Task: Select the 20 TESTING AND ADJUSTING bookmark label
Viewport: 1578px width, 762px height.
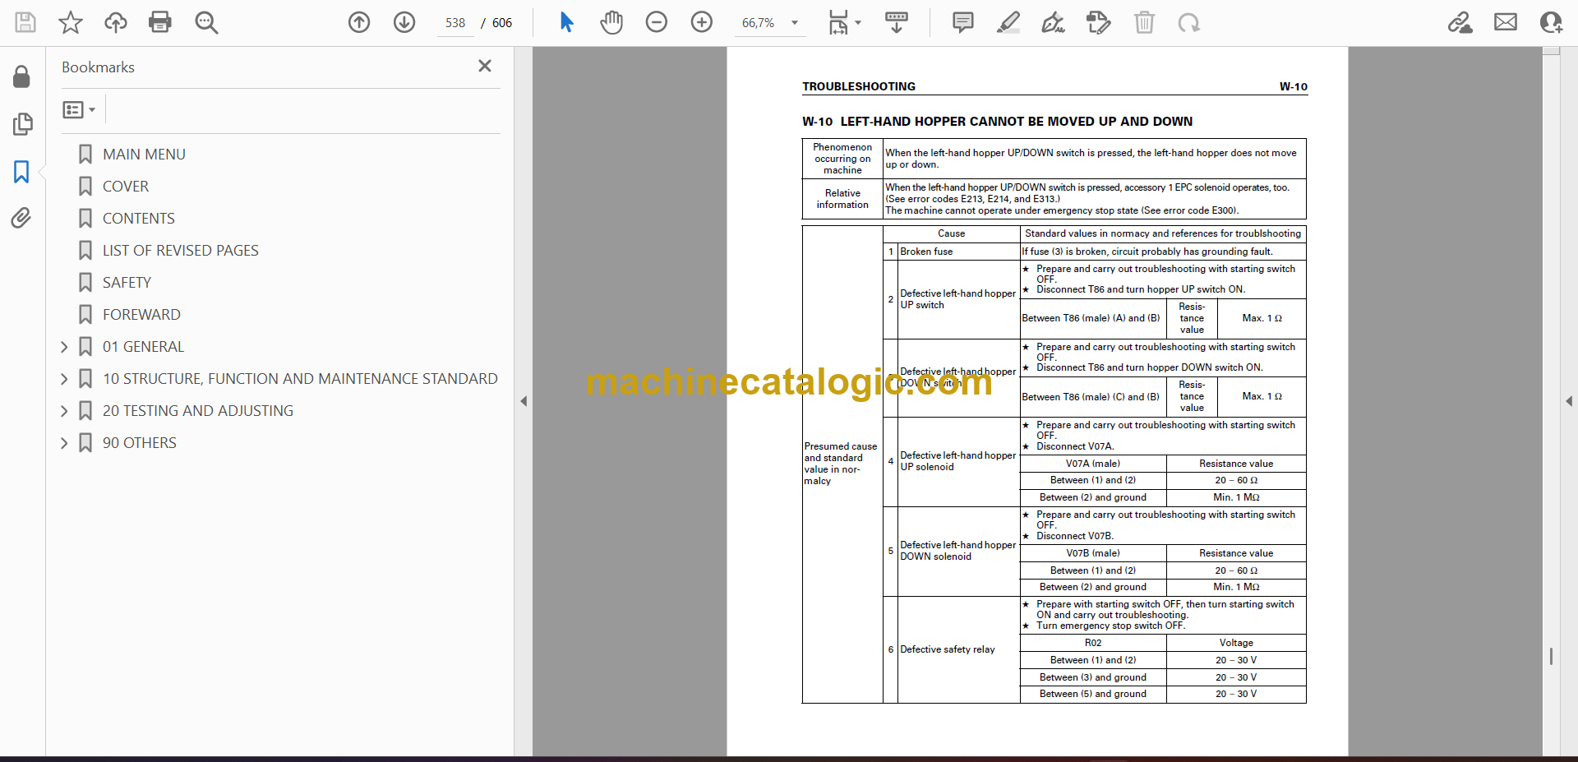Action: pyautogui.click(x=198, y=411)
